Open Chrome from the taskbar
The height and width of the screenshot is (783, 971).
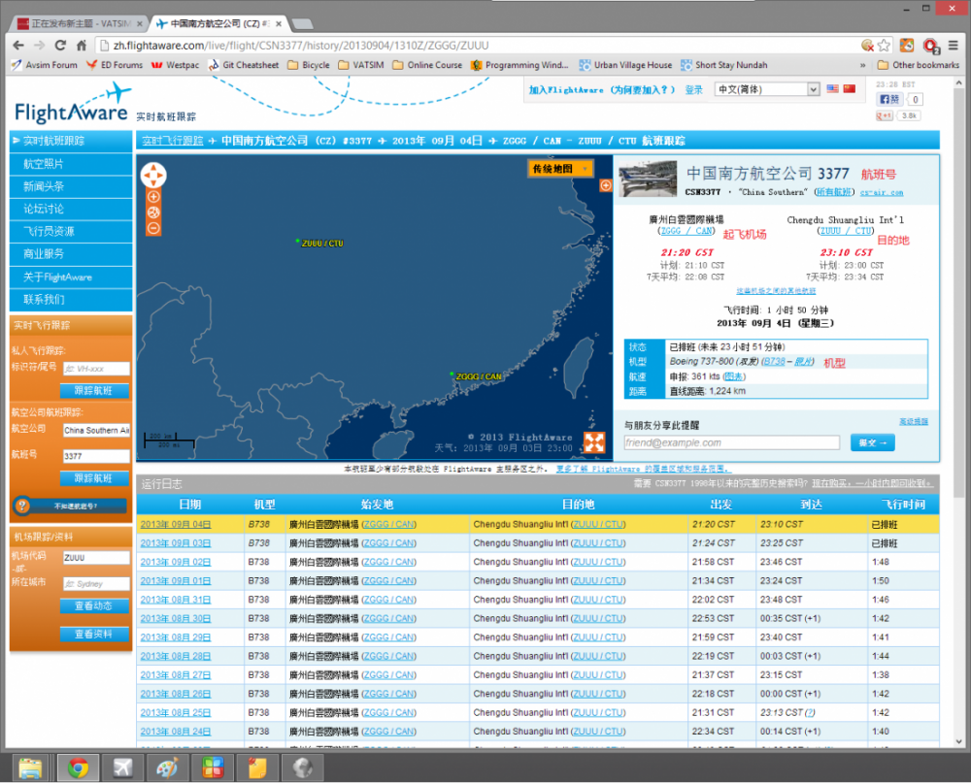(78, 767)
